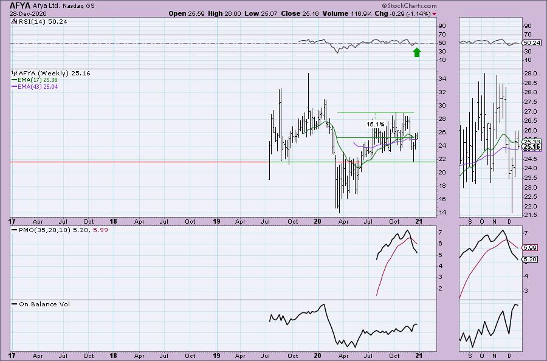Click the green EMA(17) legend line swatch
This screenshot has height=361, width=547.
pyautogui.click(x=15, y=80)
